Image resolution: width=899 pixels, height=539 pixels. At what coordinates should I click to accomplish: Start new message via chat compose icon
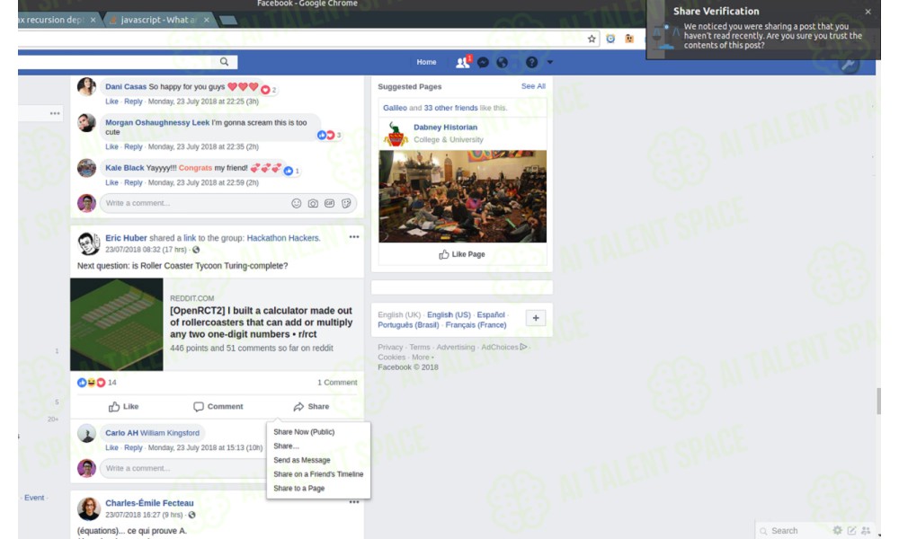pyautogui.click(x=852, y=531)
